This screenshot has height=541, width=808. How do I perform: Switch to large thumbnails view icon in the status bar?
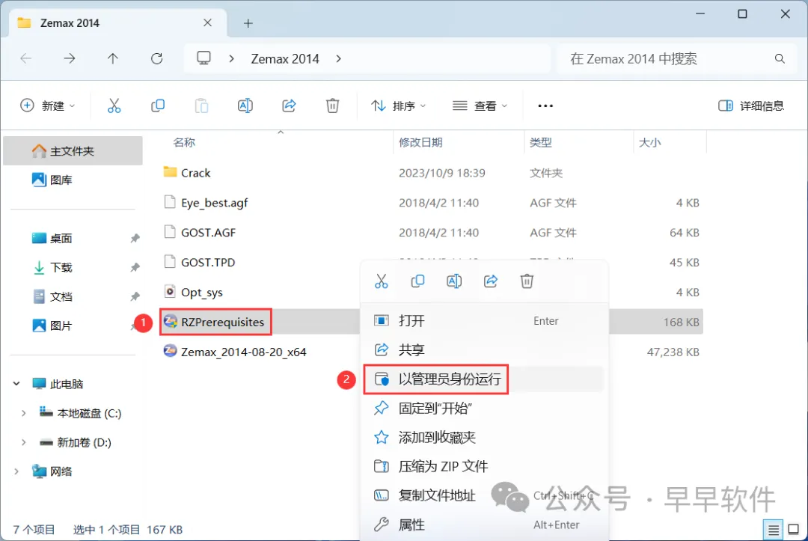[x=794, y=529]
